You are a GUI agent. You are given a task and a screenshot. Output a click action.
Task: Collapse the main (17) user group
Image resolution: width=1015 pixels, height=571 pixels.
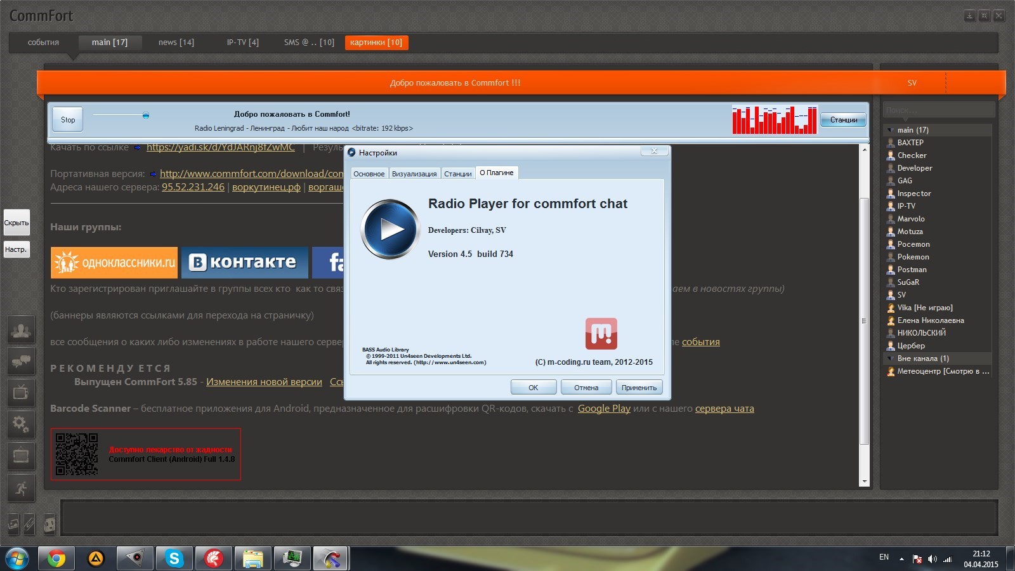click(890, 130)
